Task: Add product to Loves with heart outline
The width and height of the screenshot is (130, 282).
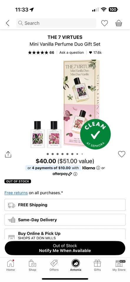Action: (x=121, y=154)
